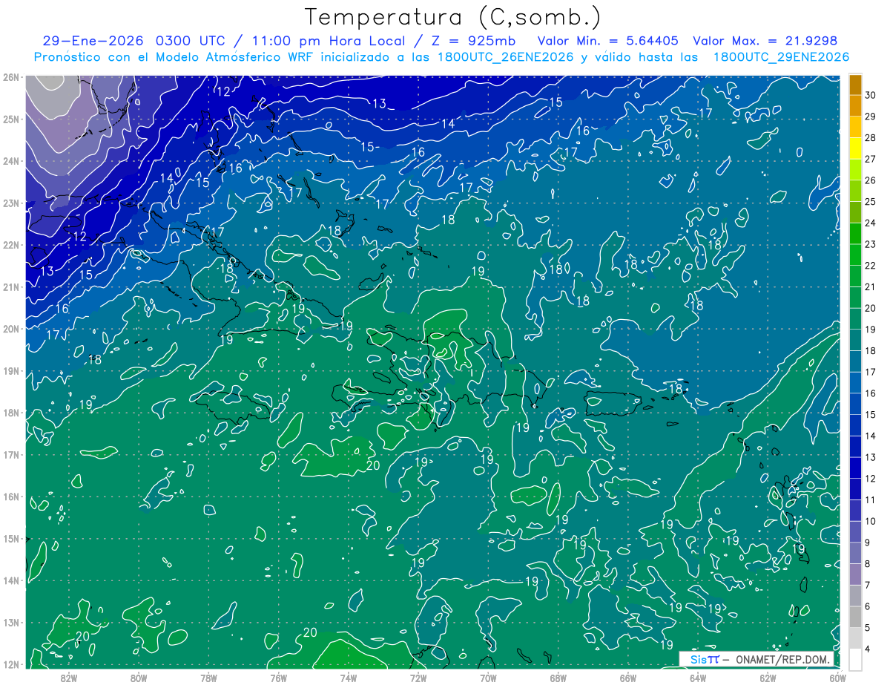Click the color scale label '10'
This screenshot has width=890, height=688.
[x=870, y=521]
